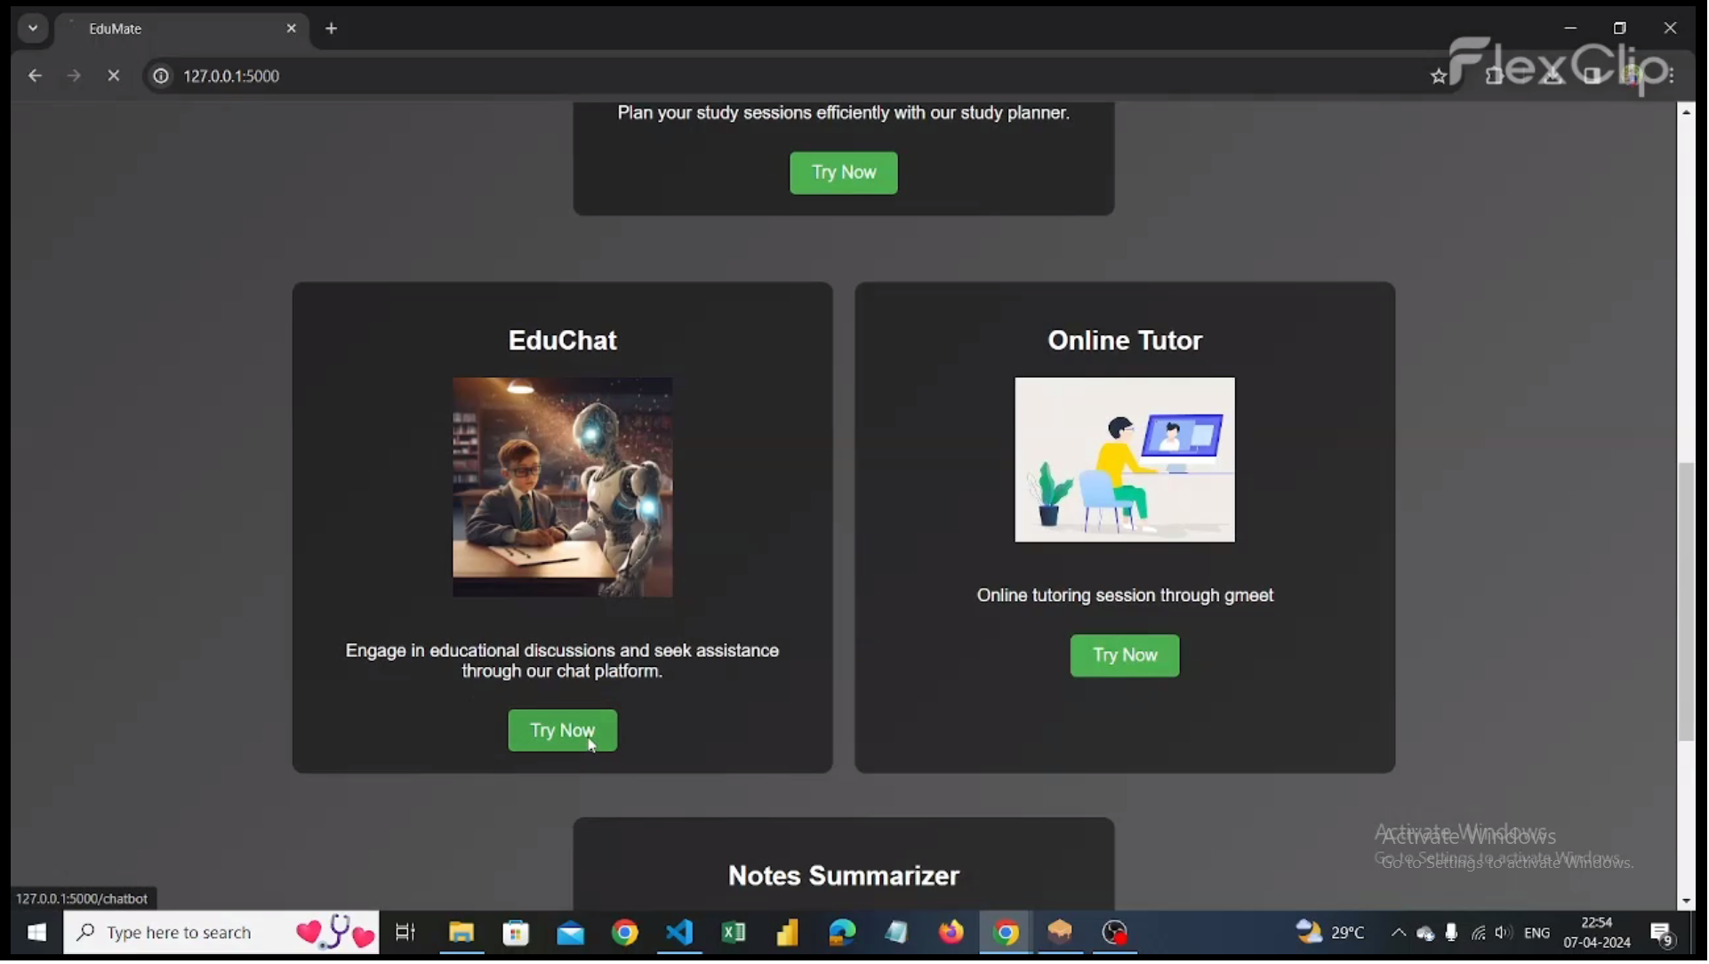Open Visual Studio Code from taskbar
1709x964 pixels.
(x=680, y=934)
